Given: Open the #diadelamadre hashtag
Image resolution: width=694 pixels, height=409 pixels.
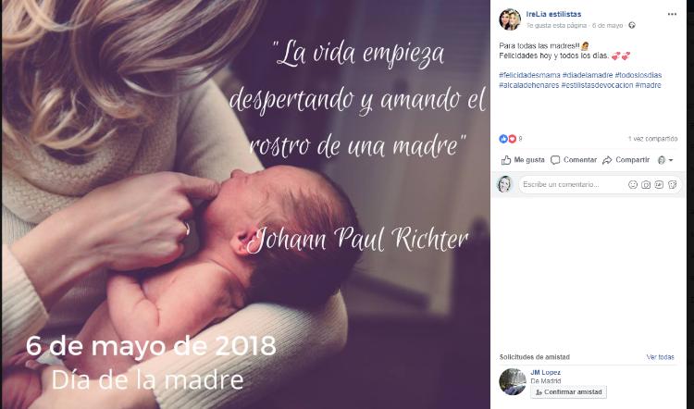Looking at the screenshot, I should tap(588, 75).
